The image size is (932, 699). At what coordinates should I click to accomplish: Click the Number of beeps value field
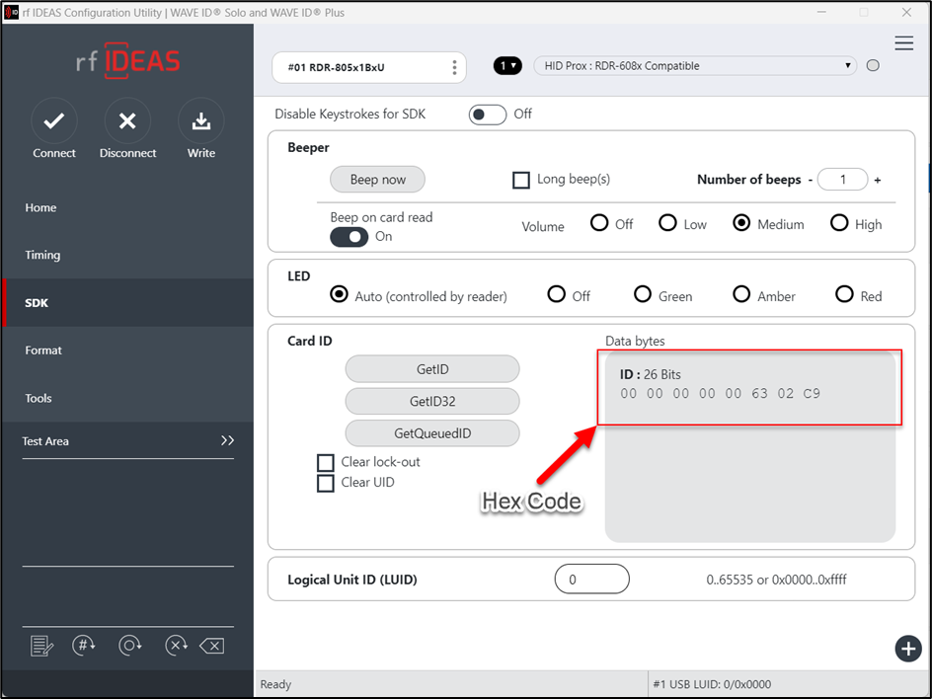842,180
